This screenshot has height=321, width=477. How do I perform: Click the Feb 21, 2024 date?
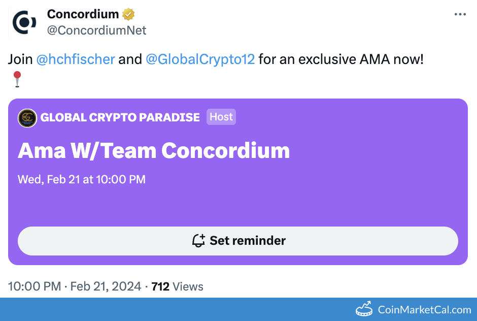tap(106, 286)
